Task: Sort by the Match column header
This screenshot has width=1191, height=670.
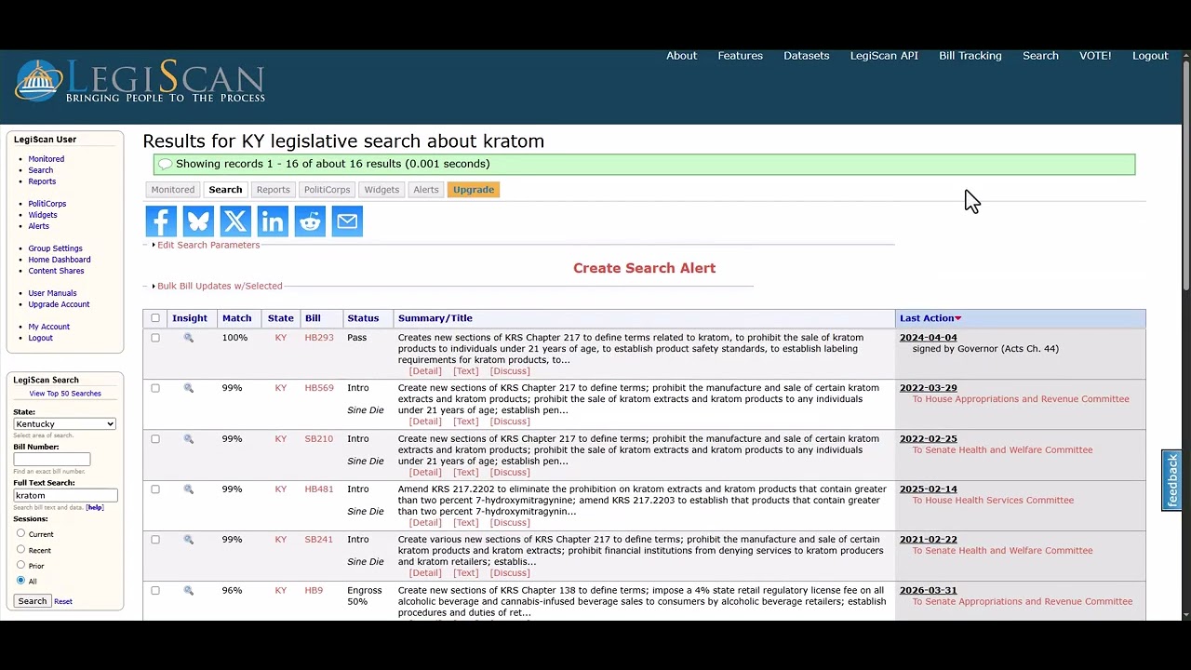Action: click(x=236, y=318)
